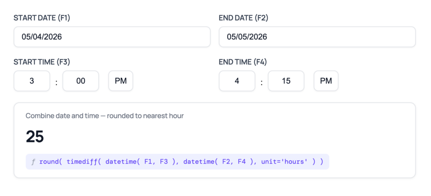
Task: Click the END DATE (F2) label
Action: coord(244,18)
